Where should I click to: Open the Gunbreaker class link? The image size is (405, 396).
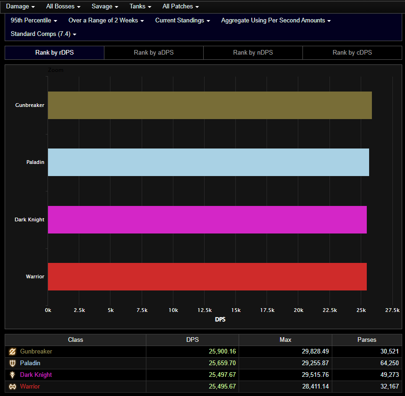point(36,352)
